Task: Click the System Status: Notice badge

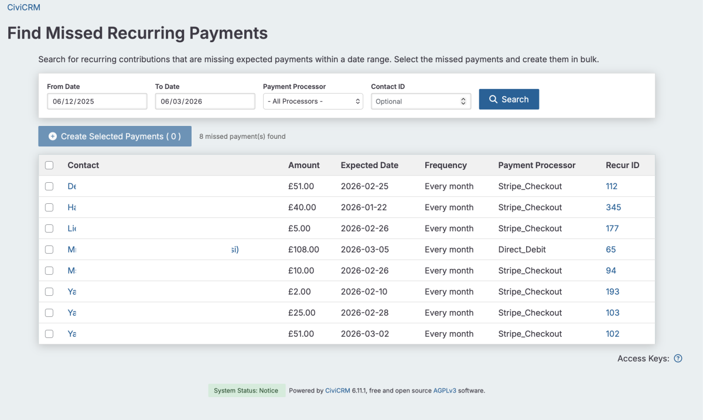Action: pos(246,391)
